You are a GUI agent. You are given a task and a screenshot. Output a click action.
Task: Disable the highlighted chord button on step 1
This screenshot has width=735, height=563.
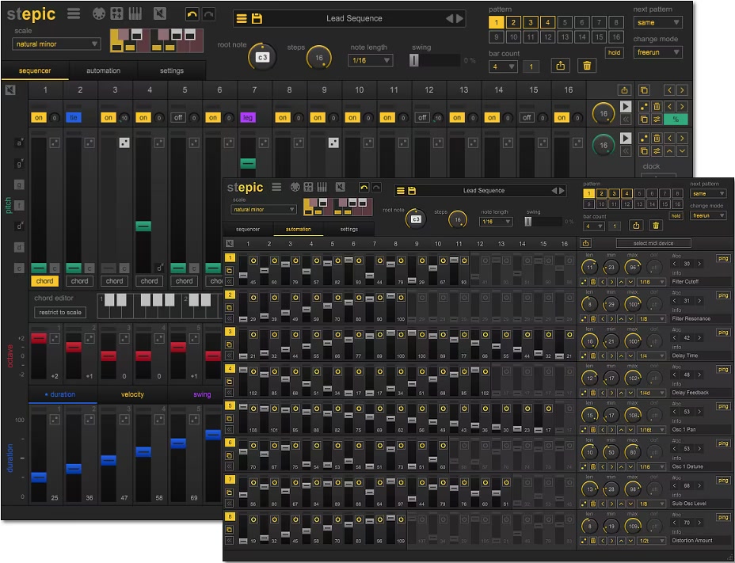(x=44, y=280)
